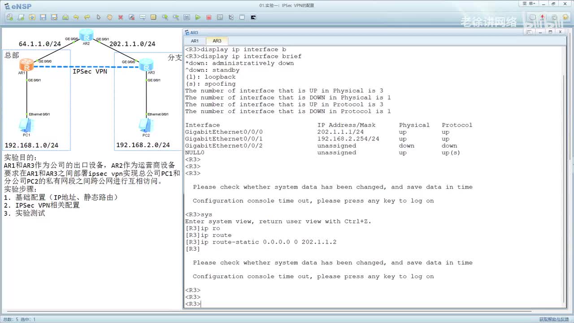Click the NULL0 interface row
The image size is (574, 323).
tap(323, 153)
